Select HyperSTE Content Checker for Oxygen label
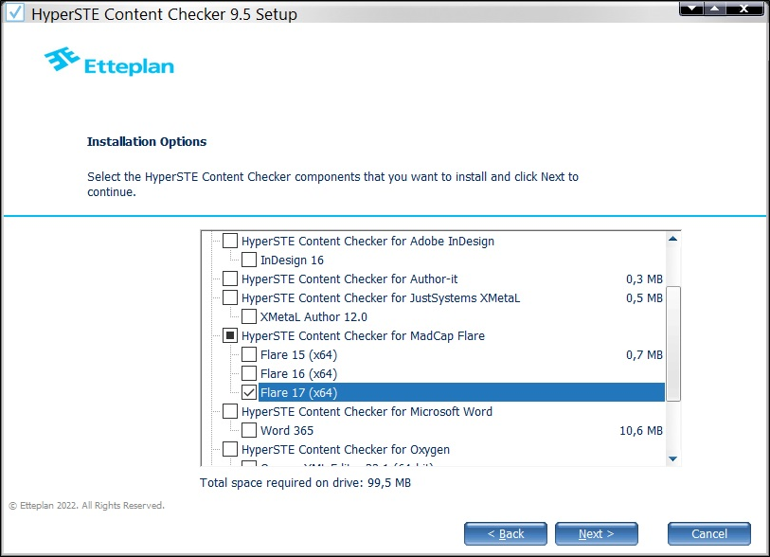Screen dimensions: 770x557 [x=346, y=449]
